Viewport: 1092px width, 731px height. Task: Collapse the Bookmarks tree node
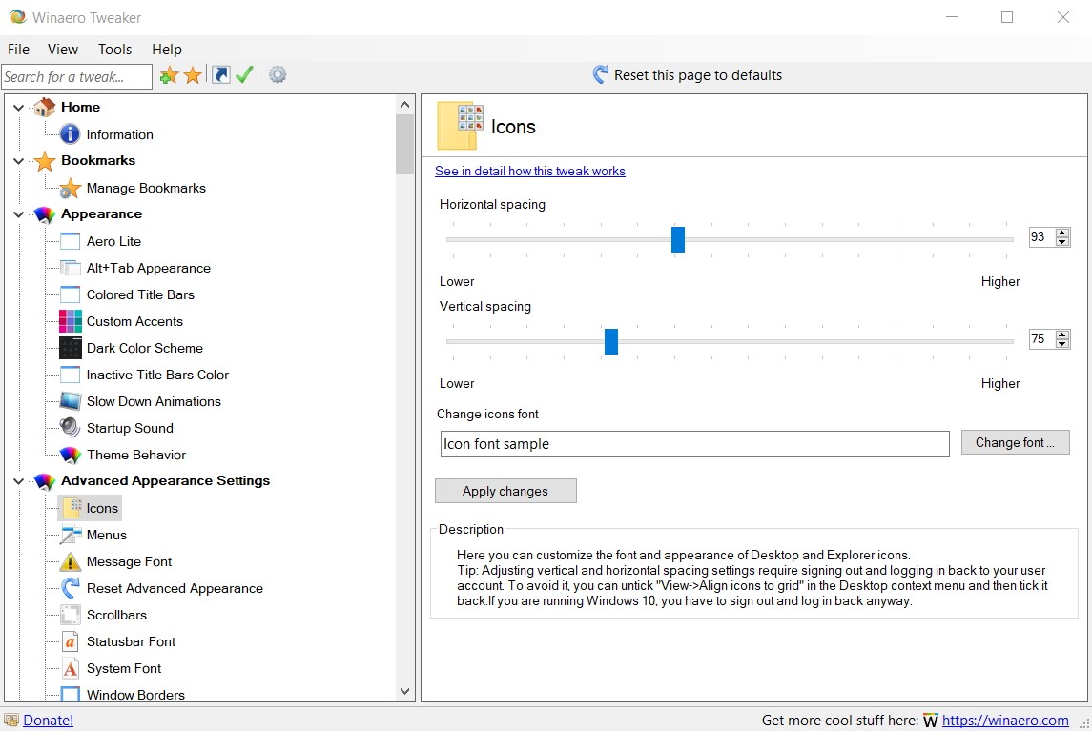point(19,161)
